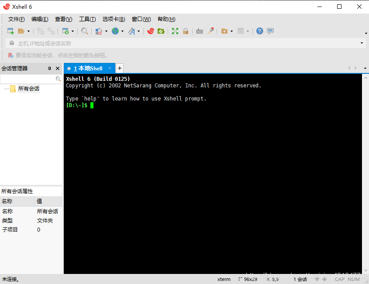Click the session manager search field magnifier
Screen dimensions: 369x284
pyautogui.click(x=58, y=78)
